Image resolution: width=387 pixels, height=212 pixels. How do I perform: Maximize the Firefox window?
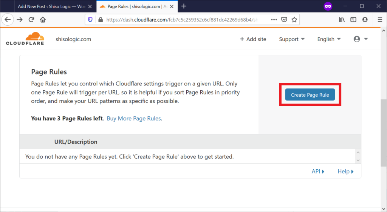coord(362,6)
